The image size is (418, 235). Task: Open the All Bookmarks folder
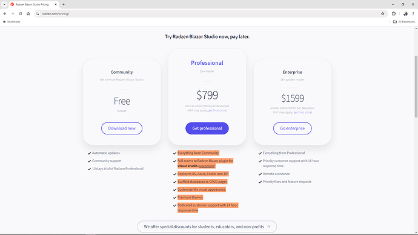click(x=404, y=22)
